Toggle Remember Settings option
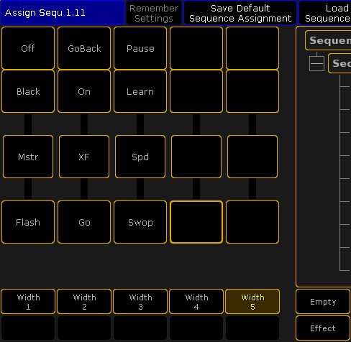This screenshot has width=351, height=342. click(x=154, y=13)
